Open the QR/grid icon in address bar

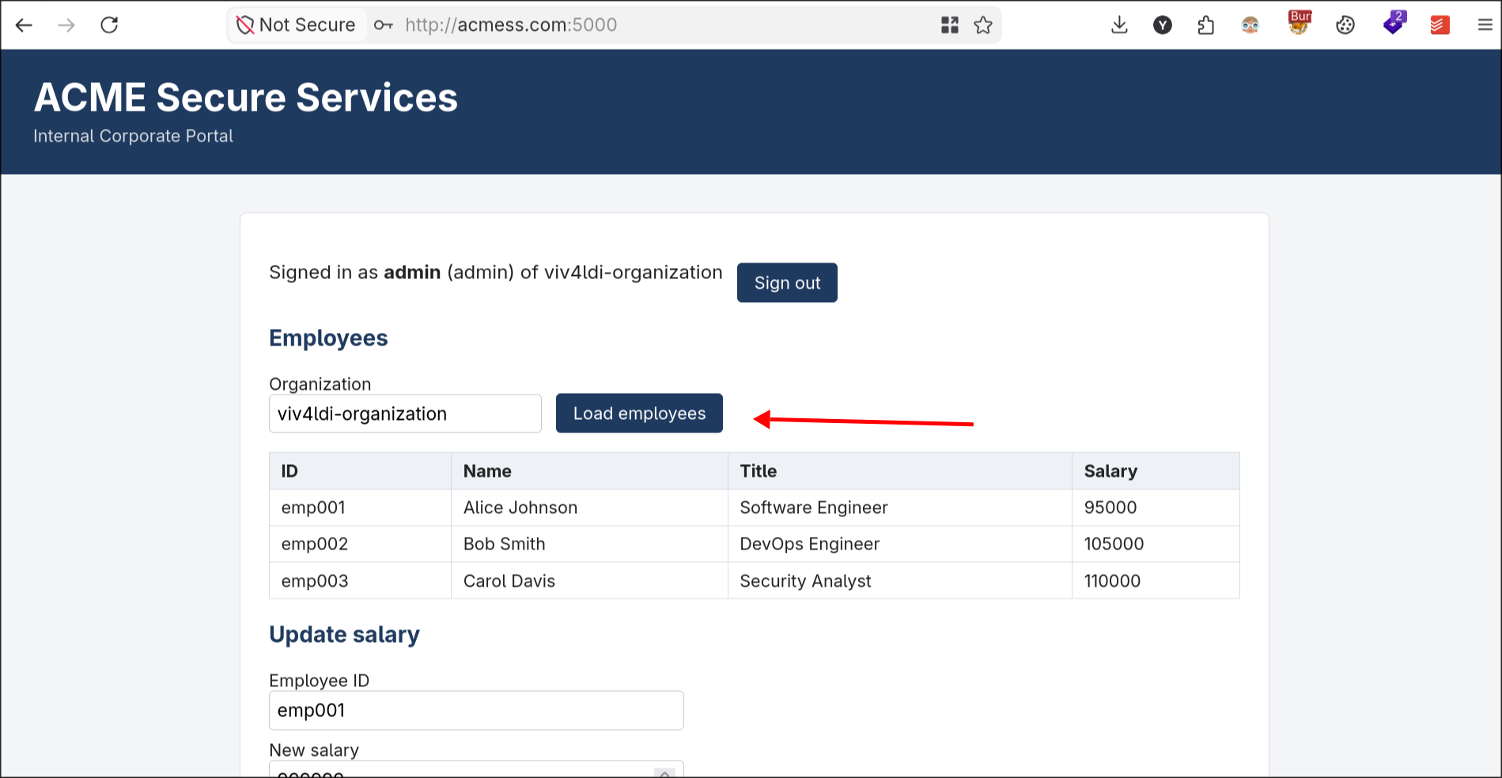[x=950, y=25]
